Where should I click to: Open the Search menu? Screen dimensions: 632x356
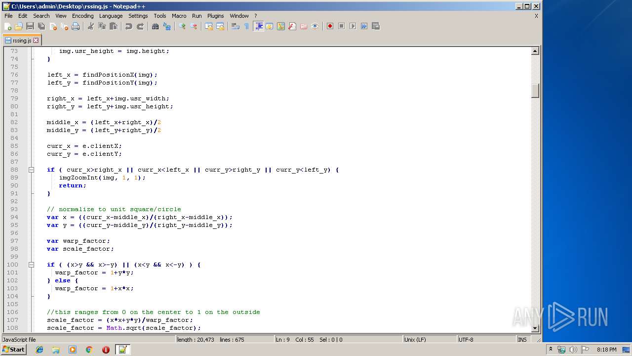(41, 16)
